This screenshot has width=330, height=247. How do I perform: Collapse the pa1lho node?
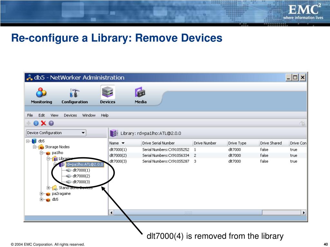[42, 153]
